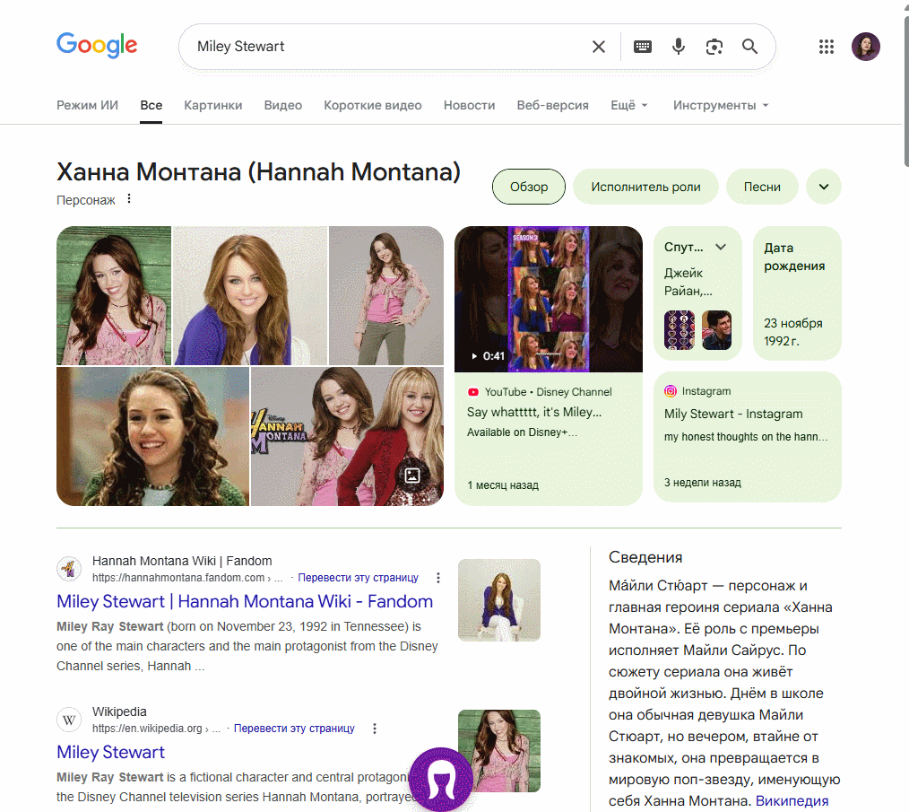Translate the Wikipedia page via Перевести эту страницу
The width and height of the screenshot is (909, 812).
click(294, 729)
